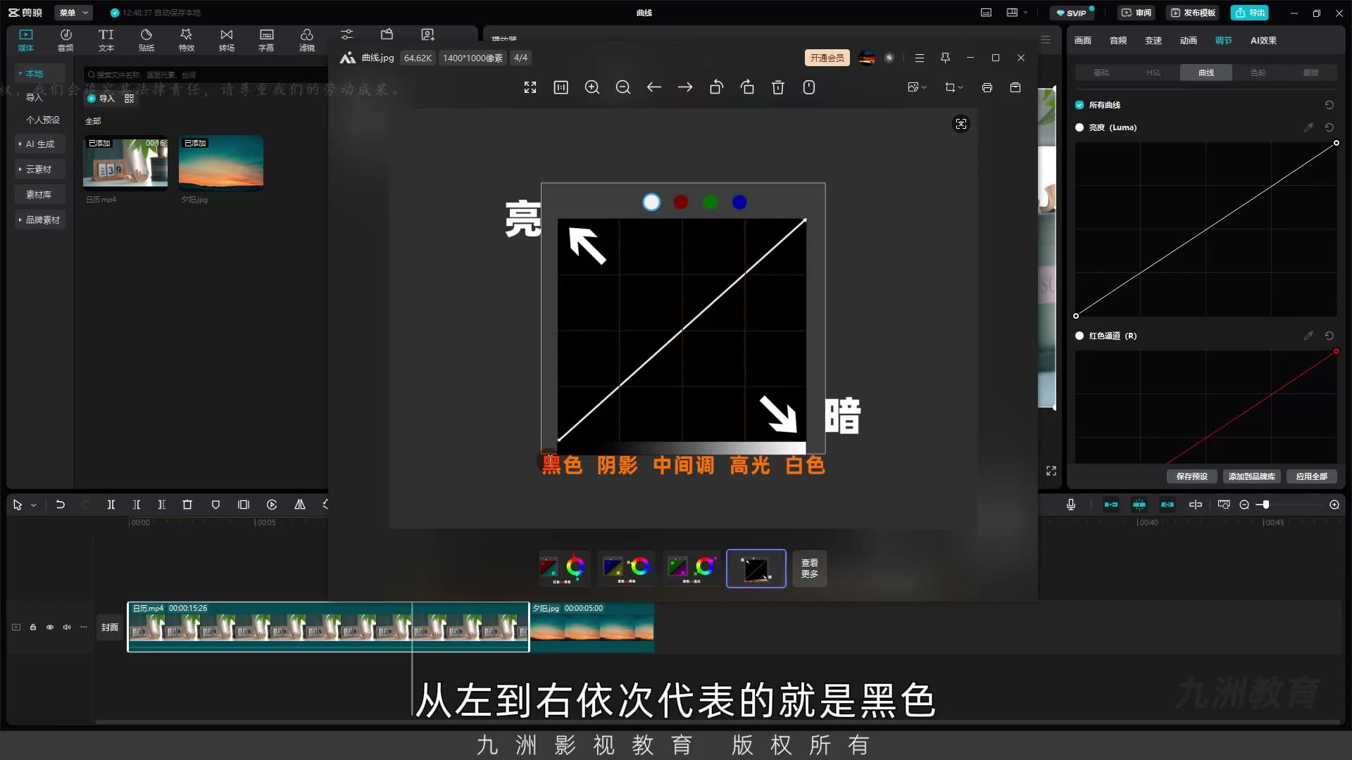Expand the 品牌素材 section

pyautogui.click(x=20, y=220)
